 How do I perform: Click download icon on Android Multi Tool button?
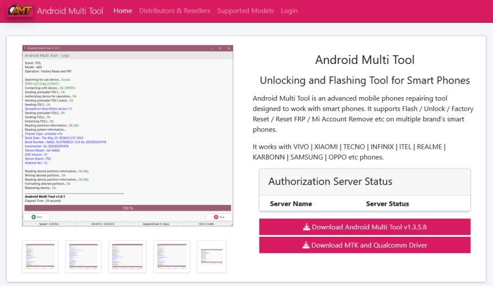pos(306,227)
